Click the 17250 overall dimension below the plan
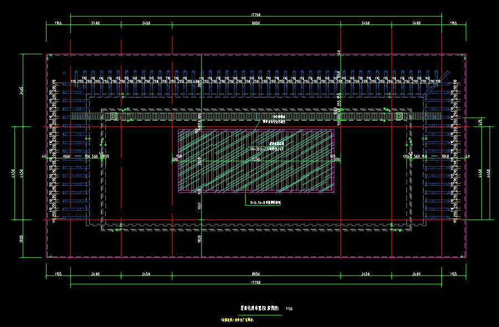Image resolution: width=499 pixels, height=327 pixels. click(256, 282)
